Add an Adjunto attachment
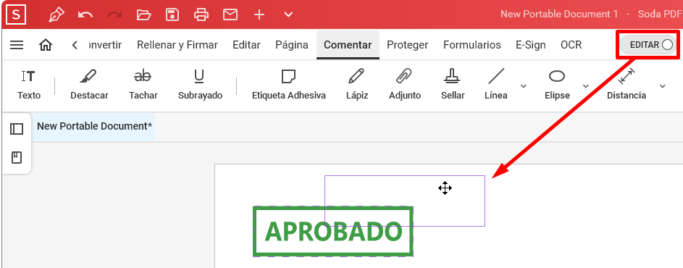Image resolution: width=683 pixels, height=268 pixels. [405, 85]
